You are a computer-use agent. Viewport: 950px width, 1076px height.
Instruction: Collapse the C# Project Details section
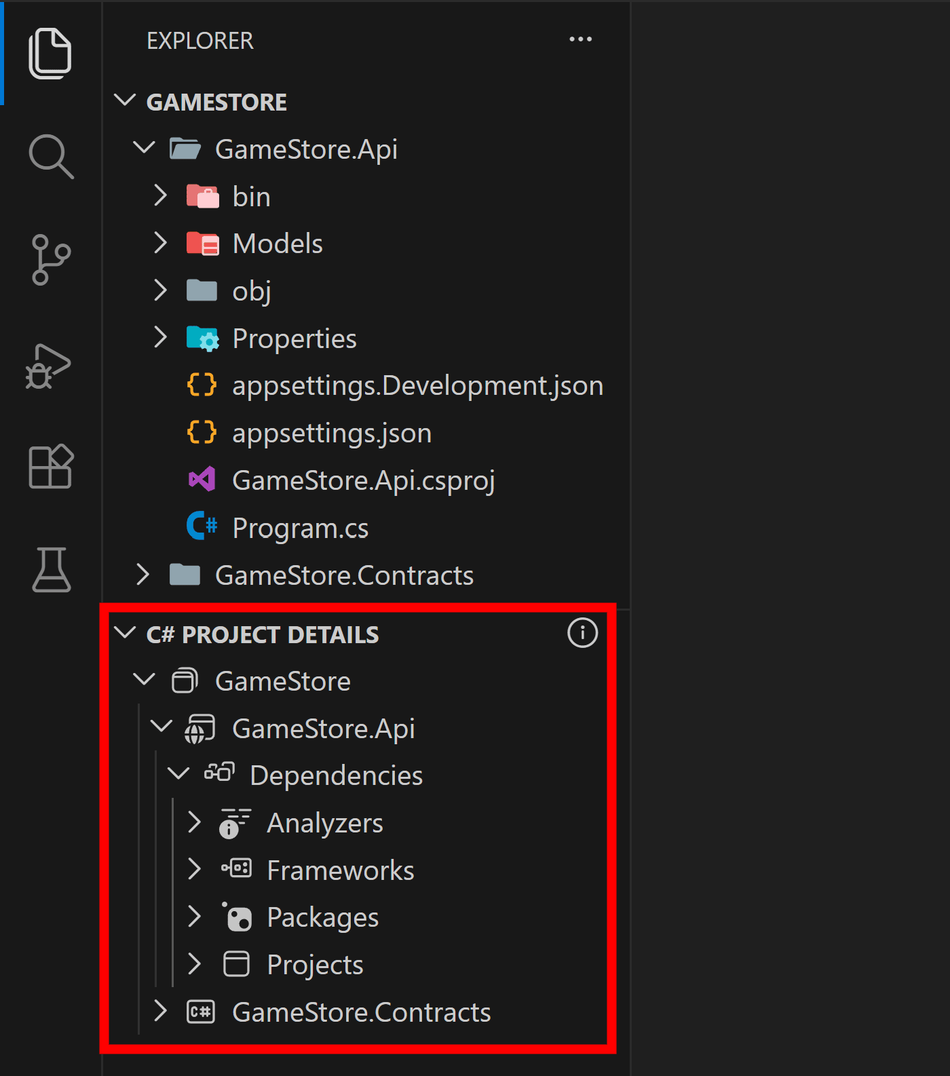(x=125, y=633)
